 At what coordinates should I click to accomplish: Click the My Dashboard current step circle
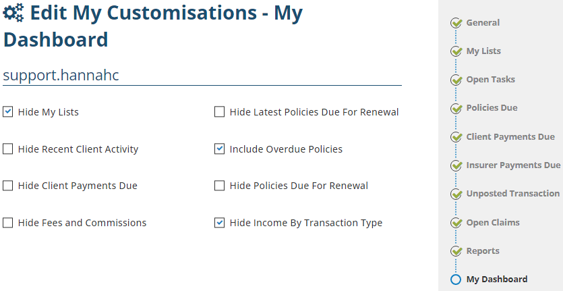tap(456, 280)
